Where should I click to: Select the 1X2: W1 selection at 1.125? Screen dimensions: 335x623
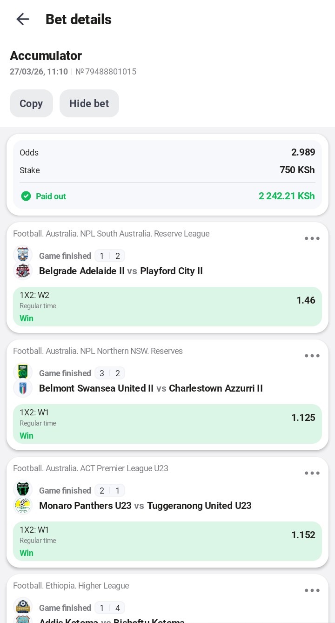click(167, 424)
